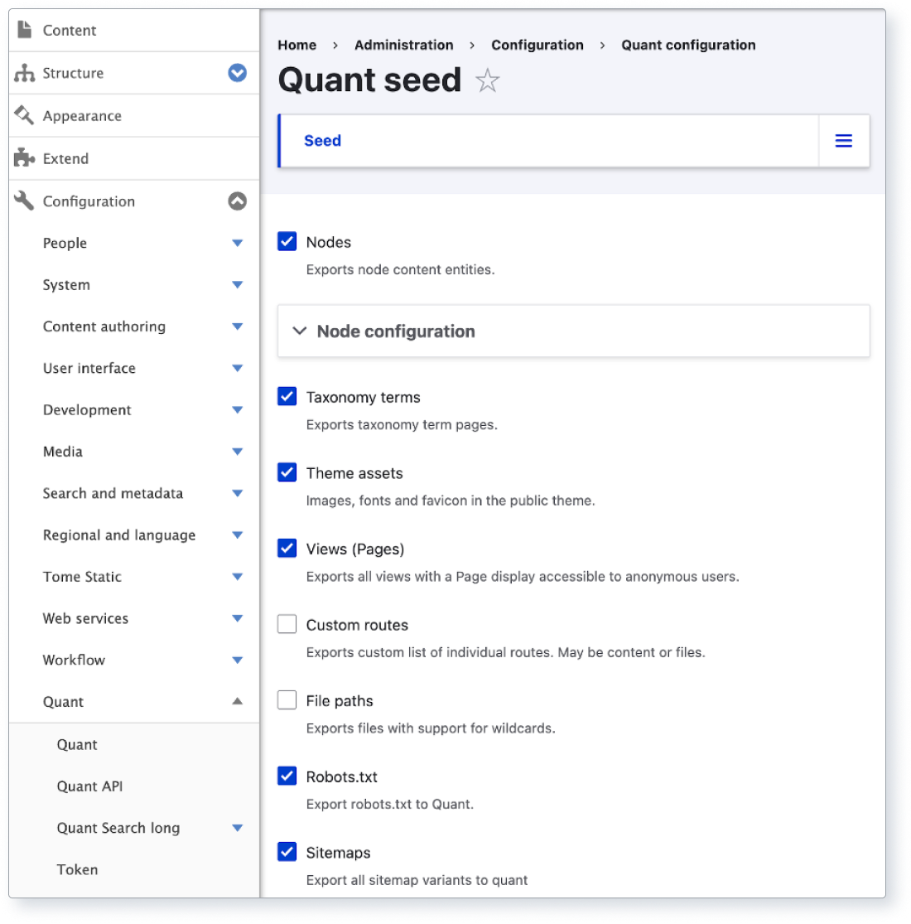Uncheck the Nodes export checkbox

coord(286,241)
